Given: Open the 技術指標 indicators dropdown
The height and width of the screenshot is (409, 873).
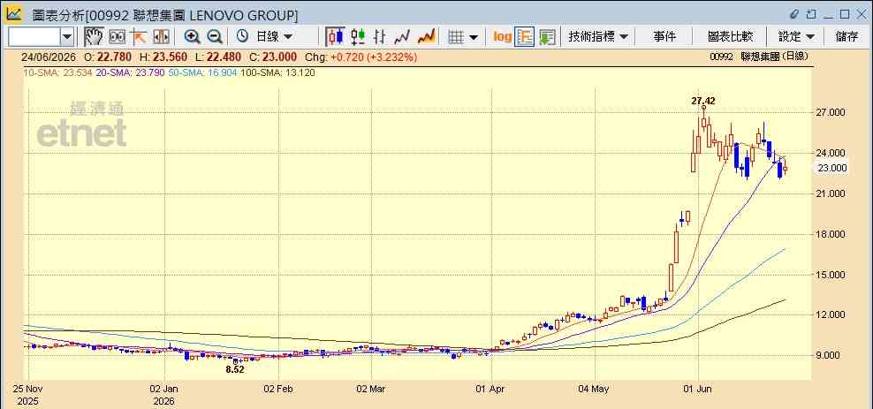Looking at the screenshot, I should (x=598, y=37).
